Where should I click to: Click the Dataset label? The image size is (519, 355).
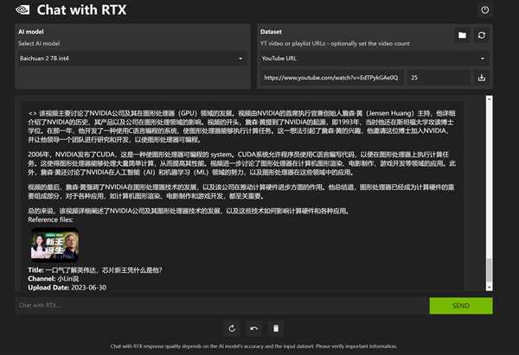(x=271, y=32)
